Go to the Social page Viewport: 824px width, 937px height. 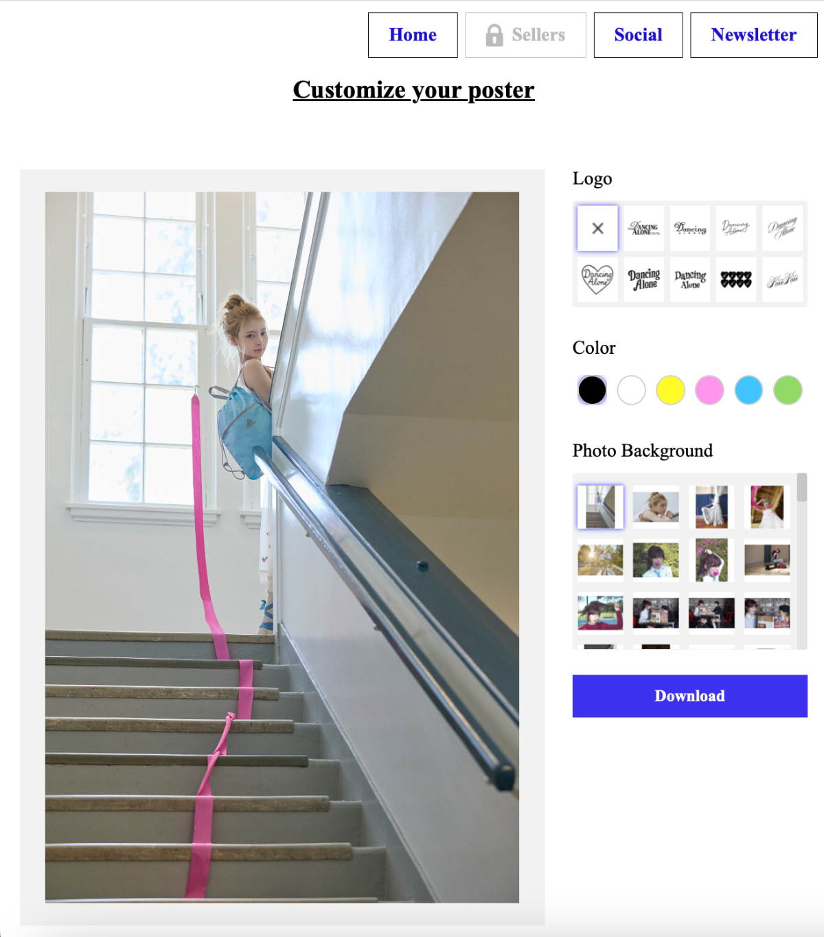tap(638, 35)
